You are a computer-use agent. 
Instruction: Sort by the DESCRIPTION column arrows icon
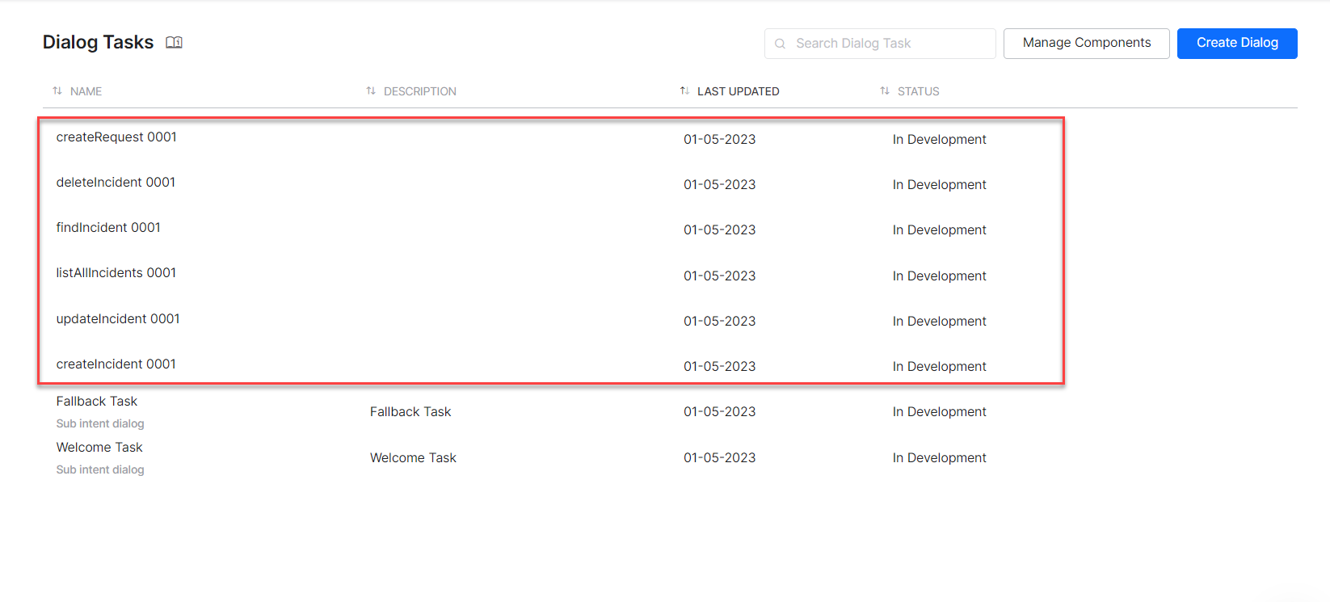[371, 91]
